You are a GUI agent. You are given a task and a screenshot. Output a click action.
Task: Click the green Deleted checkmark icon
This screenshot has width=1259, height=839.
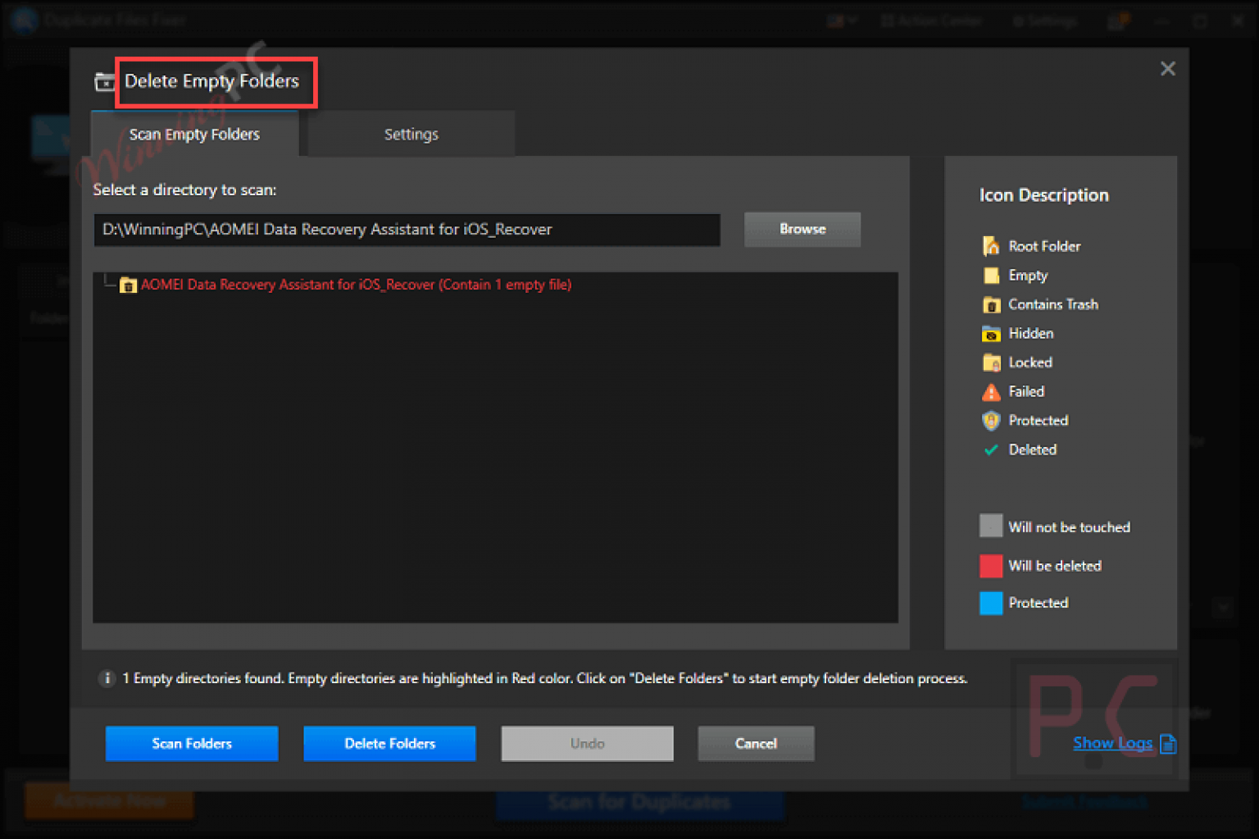point(991,449)
